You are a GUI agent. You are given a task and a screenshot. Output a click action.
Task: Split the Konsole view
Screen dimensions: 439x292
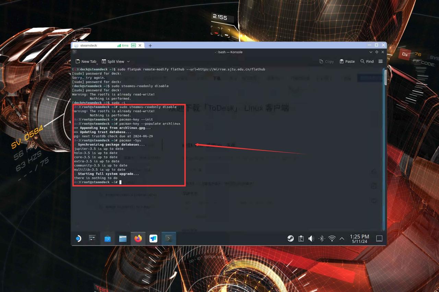point(113,61)
